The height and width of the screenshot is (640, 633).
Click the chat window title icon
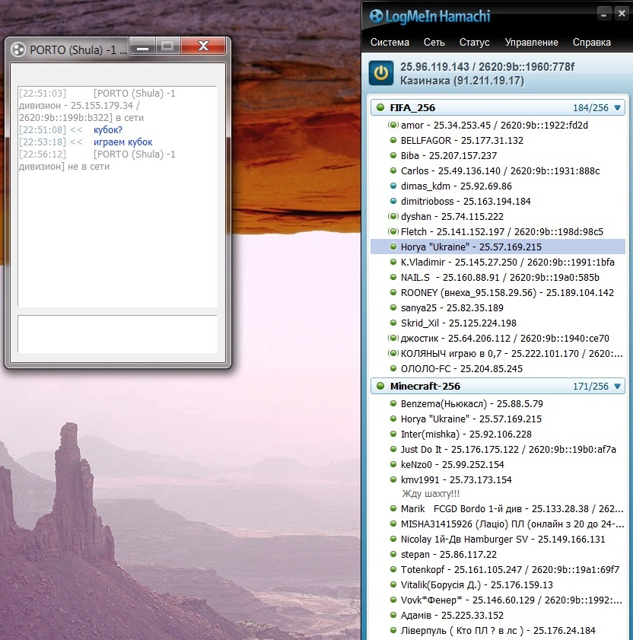(18, 49)
